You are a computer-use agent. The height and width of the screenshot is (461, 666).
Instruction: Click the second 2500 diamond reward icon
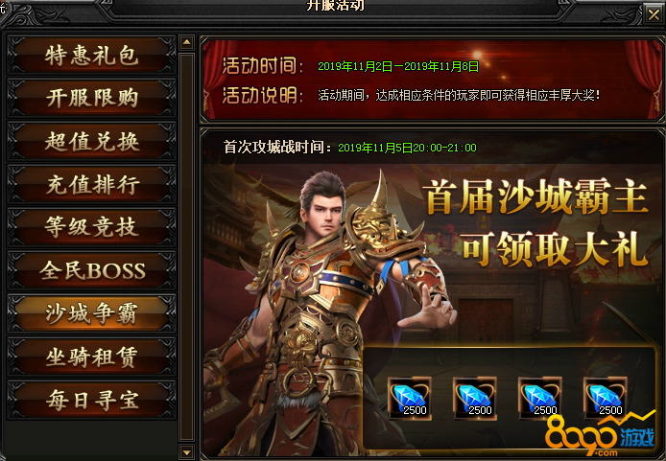coord(475,399)
